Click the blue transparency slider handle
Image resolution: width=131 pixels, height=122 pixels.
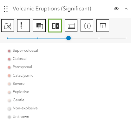(x=69, y=38)
